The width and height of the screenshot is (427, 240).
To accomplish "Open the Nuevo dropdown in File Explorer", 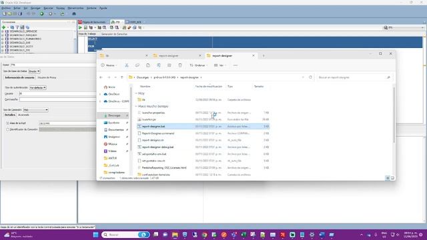I will (109, 65).
